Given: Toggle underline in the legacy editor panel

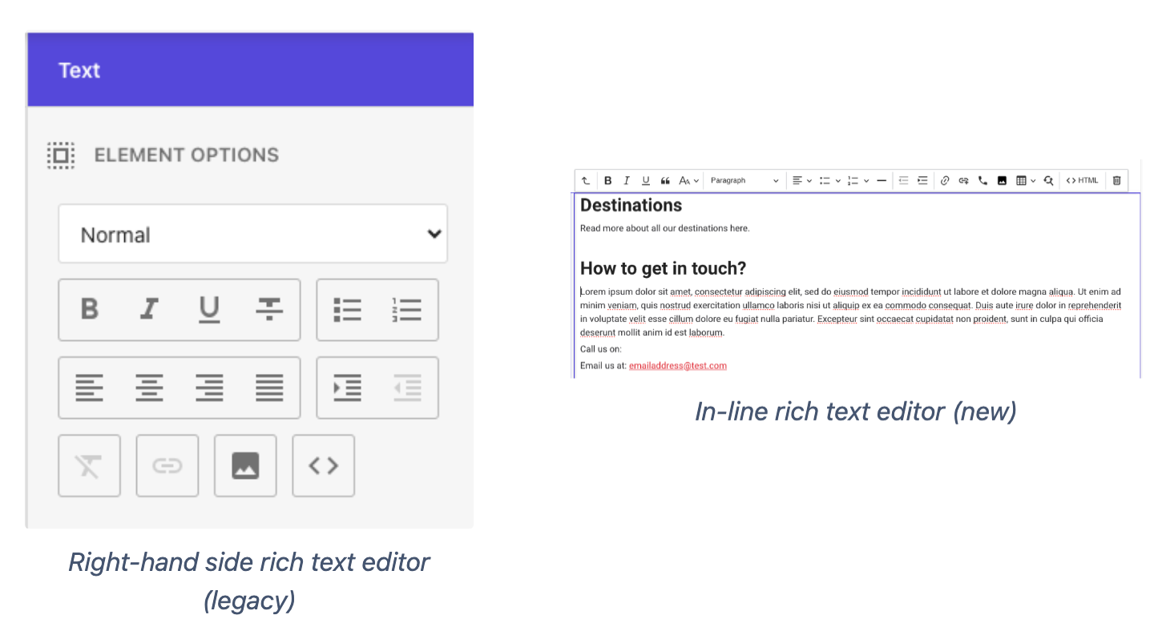Looking at the screenshot, I should (209, 309).
